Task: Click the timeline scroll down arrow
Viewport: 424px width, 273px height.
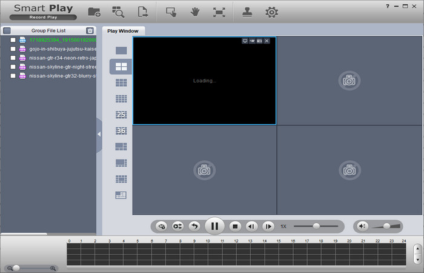Action: coord(417,259)
